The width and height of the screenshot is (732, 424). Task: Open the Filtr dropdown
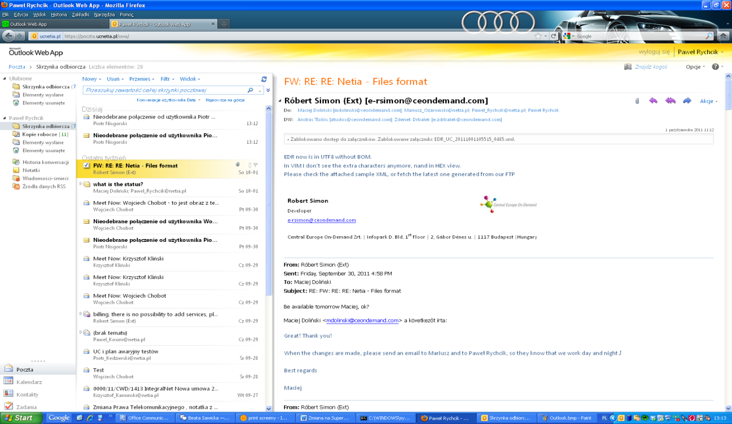(168, 79)
